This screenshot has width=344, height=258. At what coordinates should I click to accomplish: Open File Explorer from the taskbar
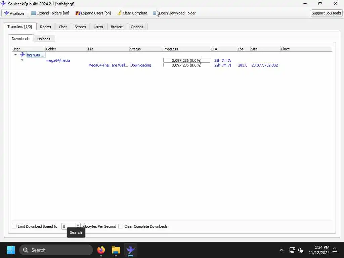[116, 250]
